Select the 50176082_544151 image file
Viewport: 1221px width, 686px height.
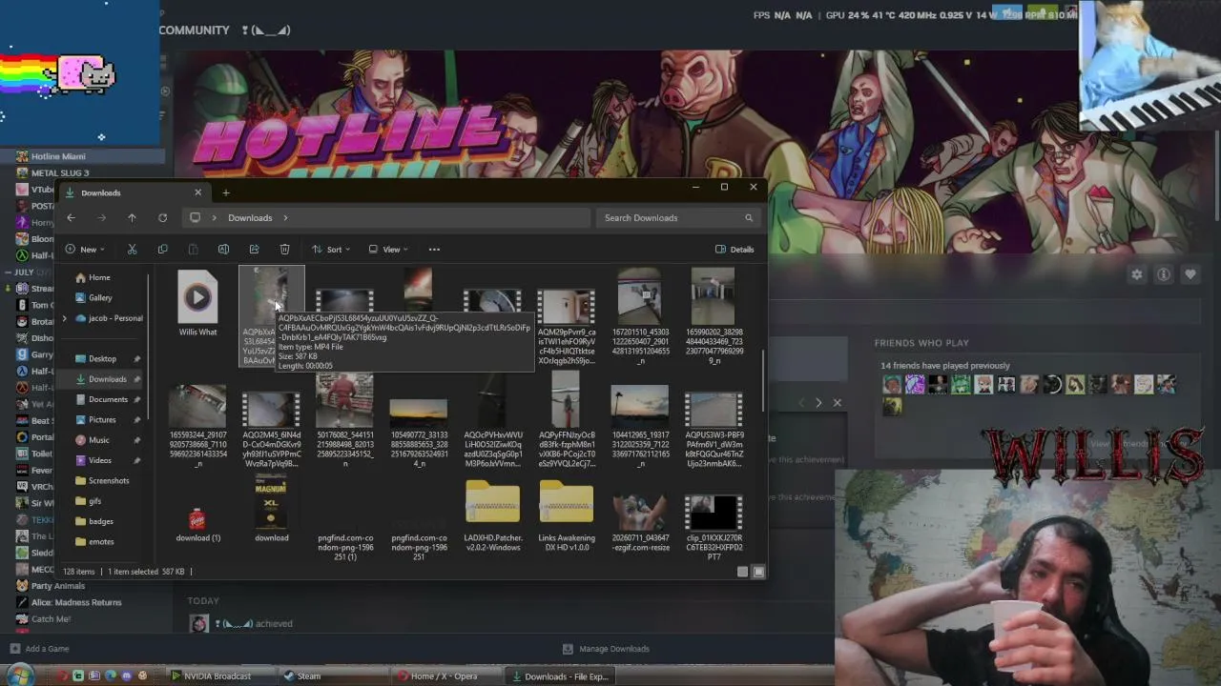(x=345, y=420)
